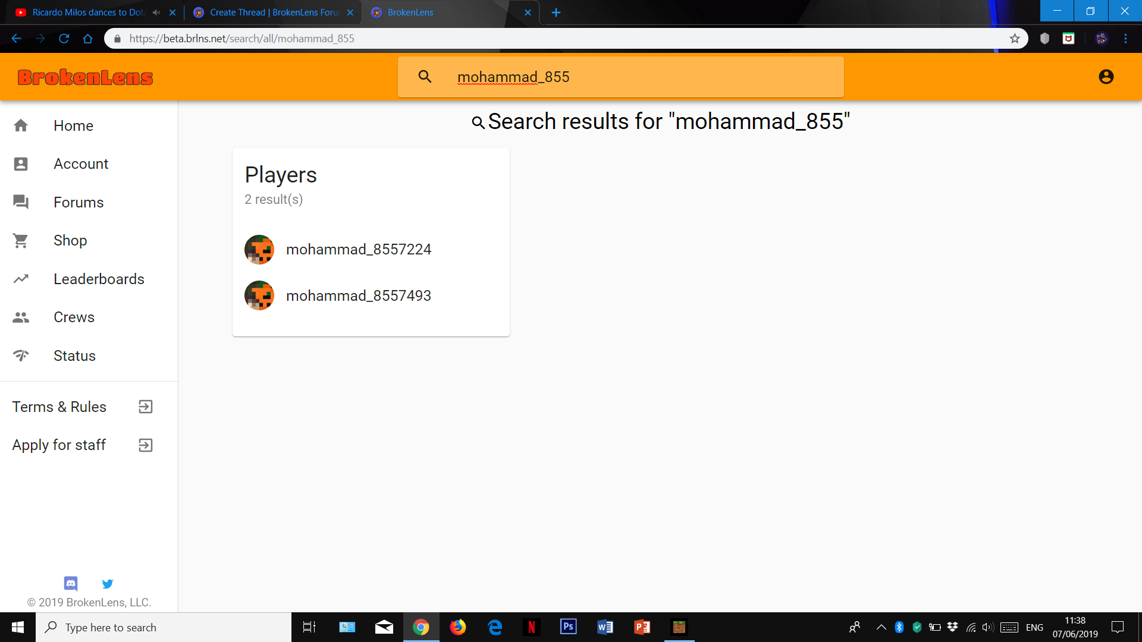Open Firefox from the taskbar
1142x642 pixels.
coord(458,627)
